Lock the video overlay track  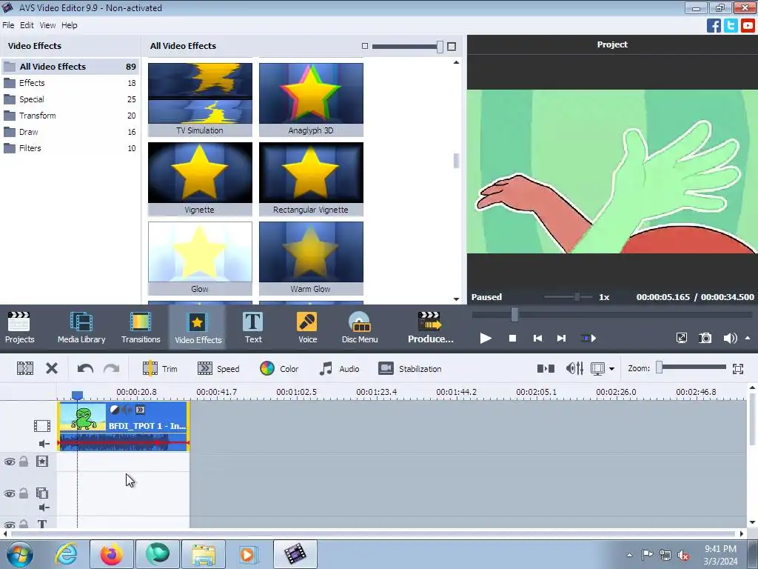(x=23, y=493)
